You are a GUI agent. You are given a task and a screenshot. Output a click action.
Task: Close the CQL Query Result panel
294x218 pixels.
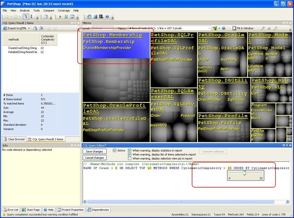coord(78,23)
